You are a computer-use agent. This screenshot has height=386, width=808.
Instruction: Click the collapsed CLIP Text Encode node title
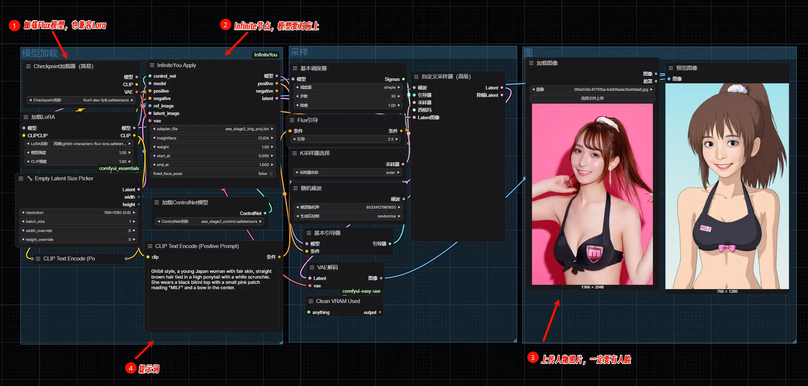pos(69,259)
